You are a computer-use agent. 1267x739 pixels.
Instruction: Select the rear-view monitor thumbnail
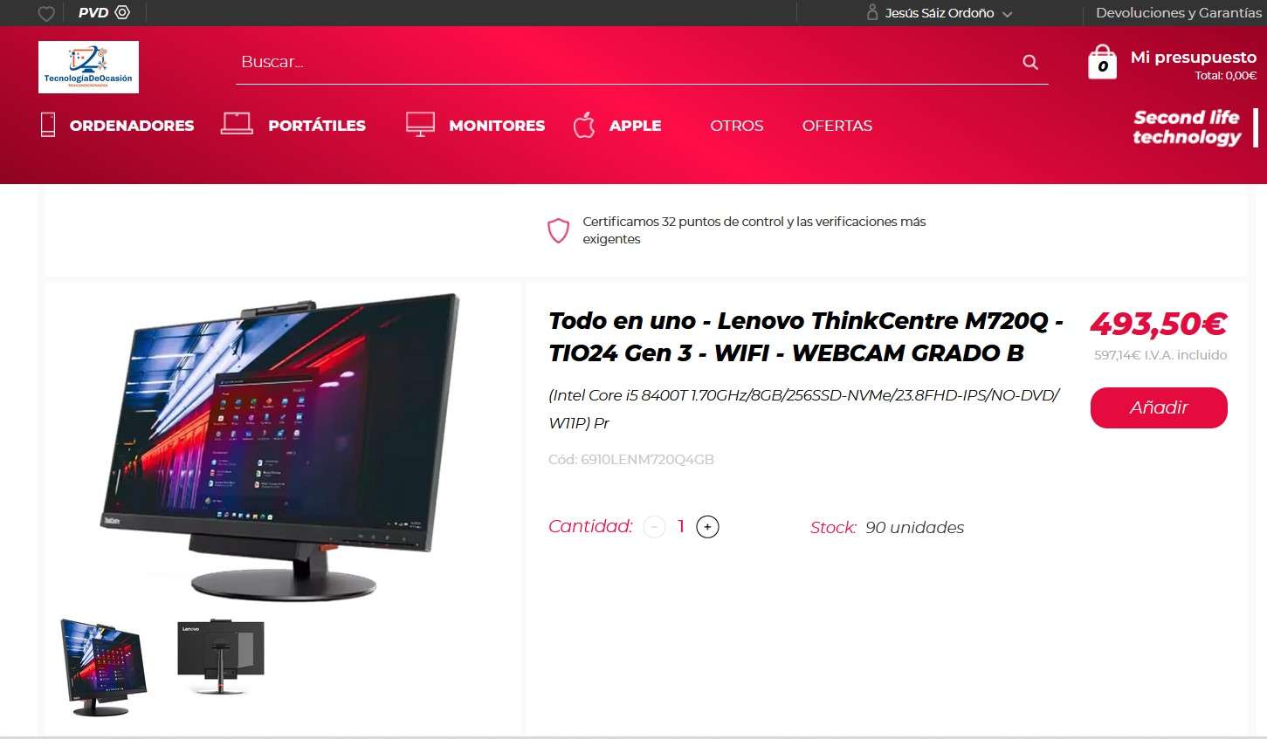pyautogui.click(x=221, y=657)
